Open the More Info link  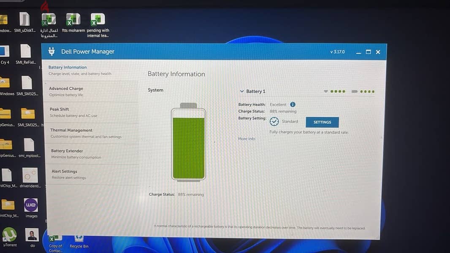(247, 139)
